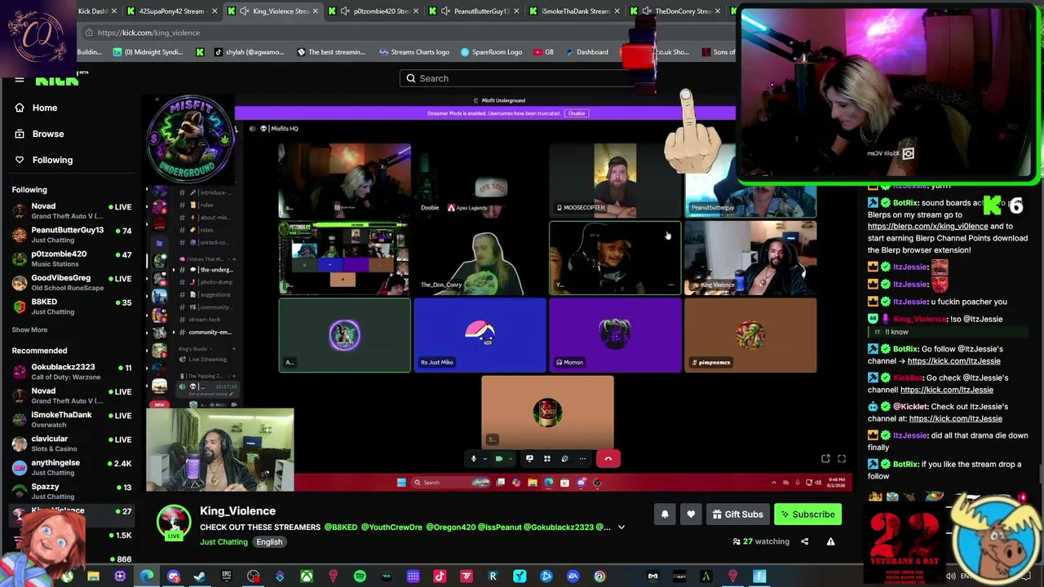Disable Discord Streamer Mode in banner
Screen dimensions: 1044x587
[x=577, y=113]
